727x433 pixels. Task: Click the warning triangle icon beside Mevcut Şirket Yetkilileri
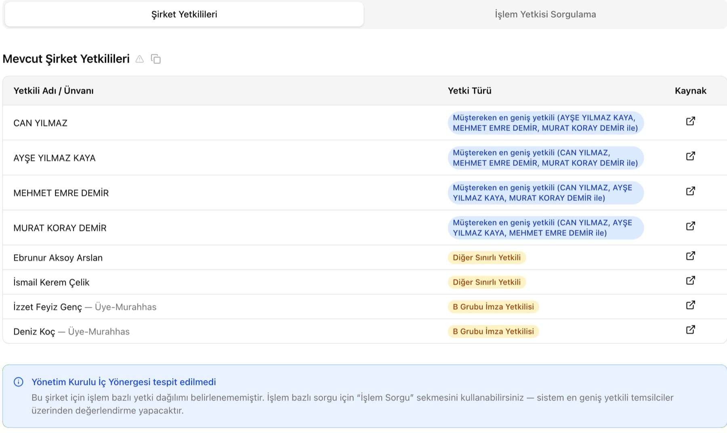[x=139, y=59]
